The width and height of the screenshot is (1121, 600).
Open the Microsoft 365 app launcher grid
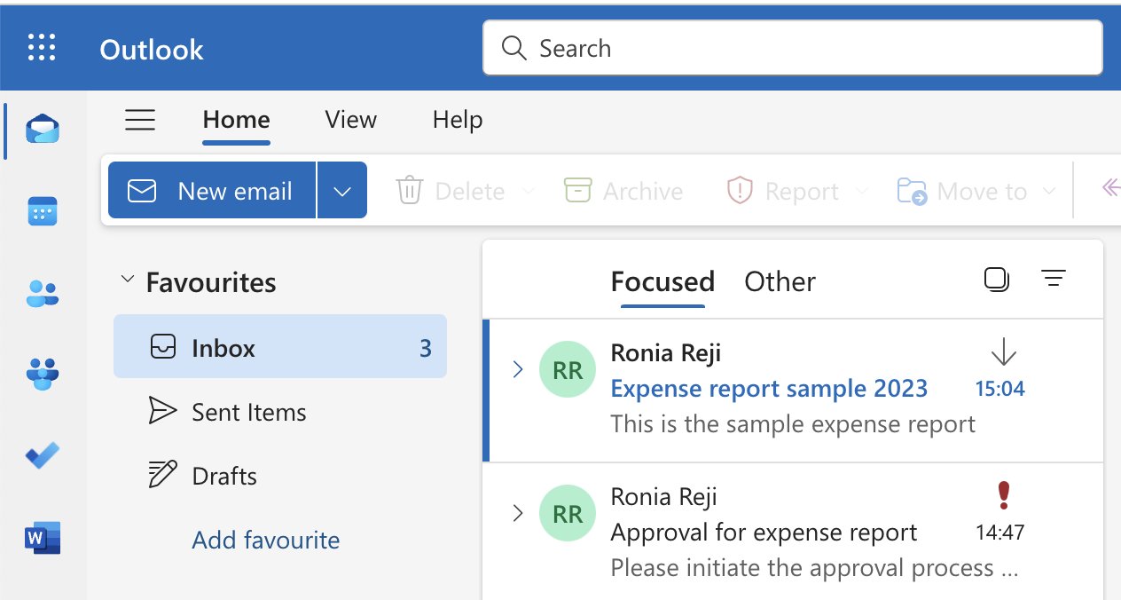pos(41,48)
